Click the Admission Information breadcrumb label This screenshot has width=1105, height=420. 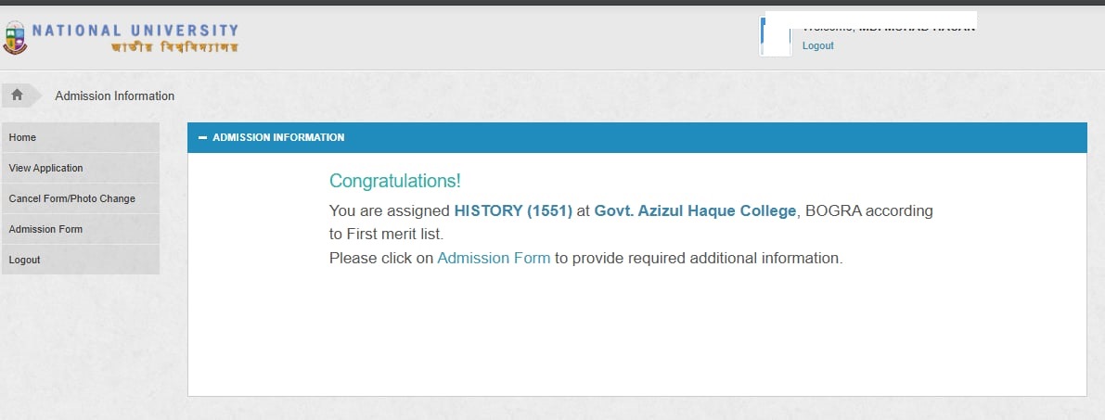pos(115,95)
